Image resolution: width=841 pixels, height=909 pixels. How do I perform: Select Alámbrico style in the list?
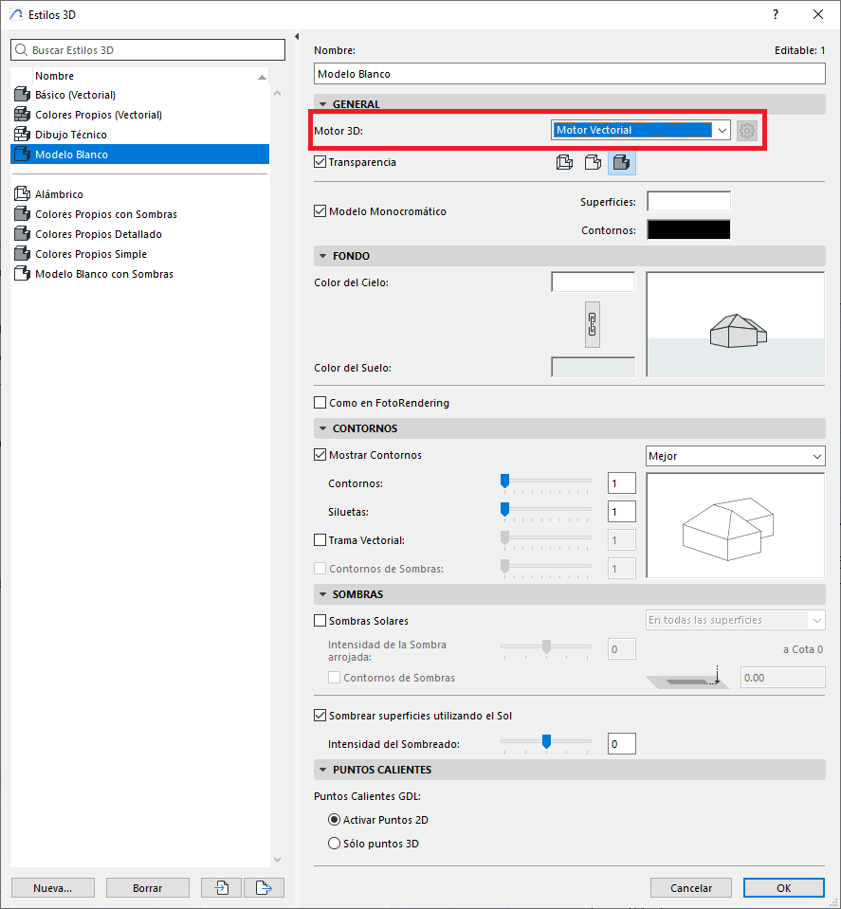tap(59, 194)
